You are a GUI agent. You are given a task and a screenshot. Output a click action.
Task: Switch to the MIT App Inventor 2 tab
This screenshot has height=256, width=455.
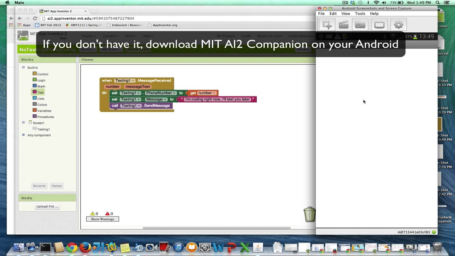click(x=59, y=11)
